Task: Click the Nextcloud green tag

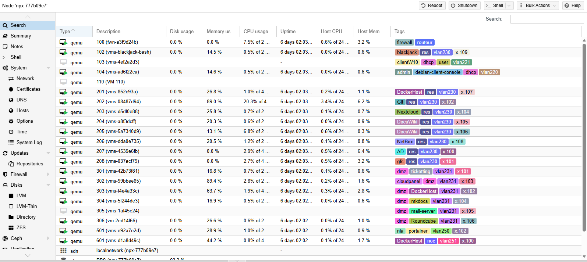Action: point(407,112)
